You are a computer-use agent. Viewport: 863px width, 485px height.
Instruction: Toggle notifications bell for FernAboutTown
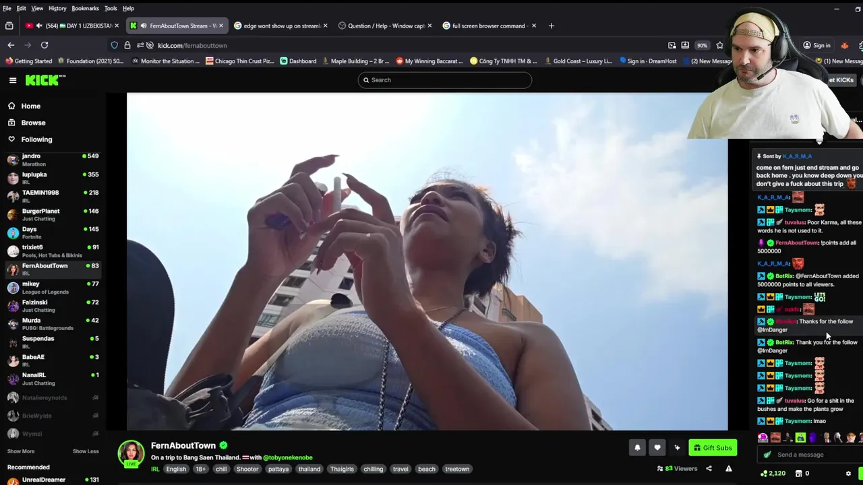click(x=637, y=447)
